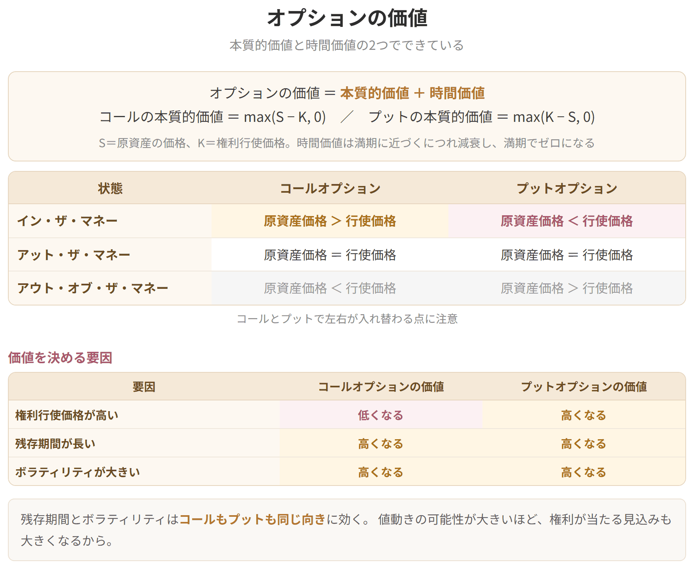This screenshot has width=694, height=569.
Task: Click the 状態 column header
Action: [110, 188]
